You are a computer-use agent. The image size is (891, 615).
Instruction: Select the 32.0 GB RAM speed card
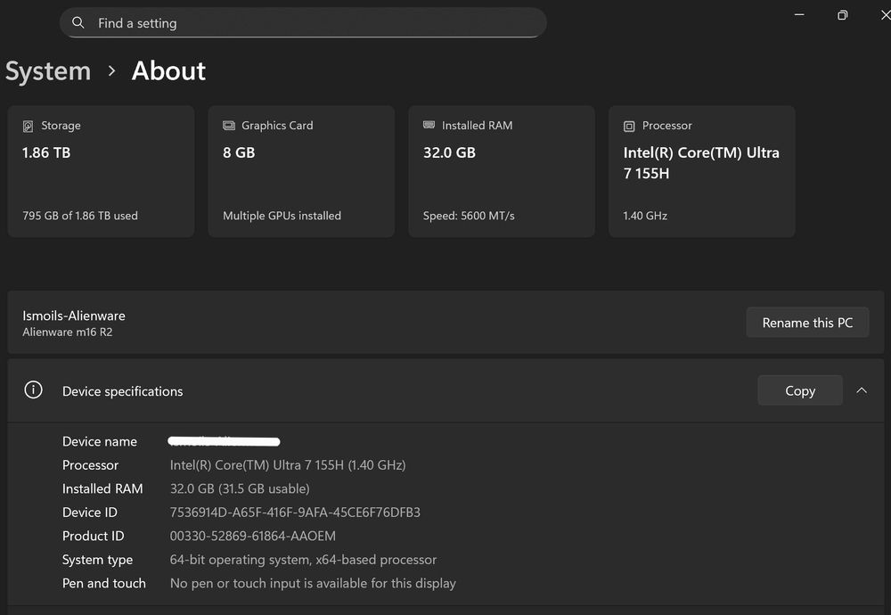tap(502, 172)
